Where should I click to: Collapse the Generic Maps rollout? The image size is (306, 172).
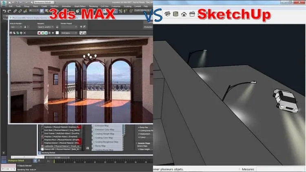point(143,143)
